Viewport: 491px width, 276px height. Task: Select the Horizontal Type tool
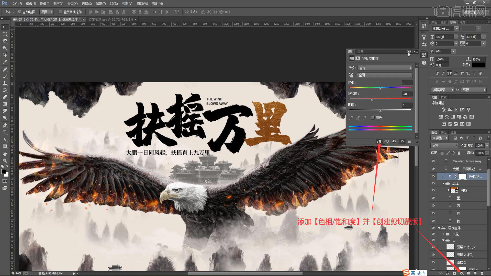click(5, 132)
